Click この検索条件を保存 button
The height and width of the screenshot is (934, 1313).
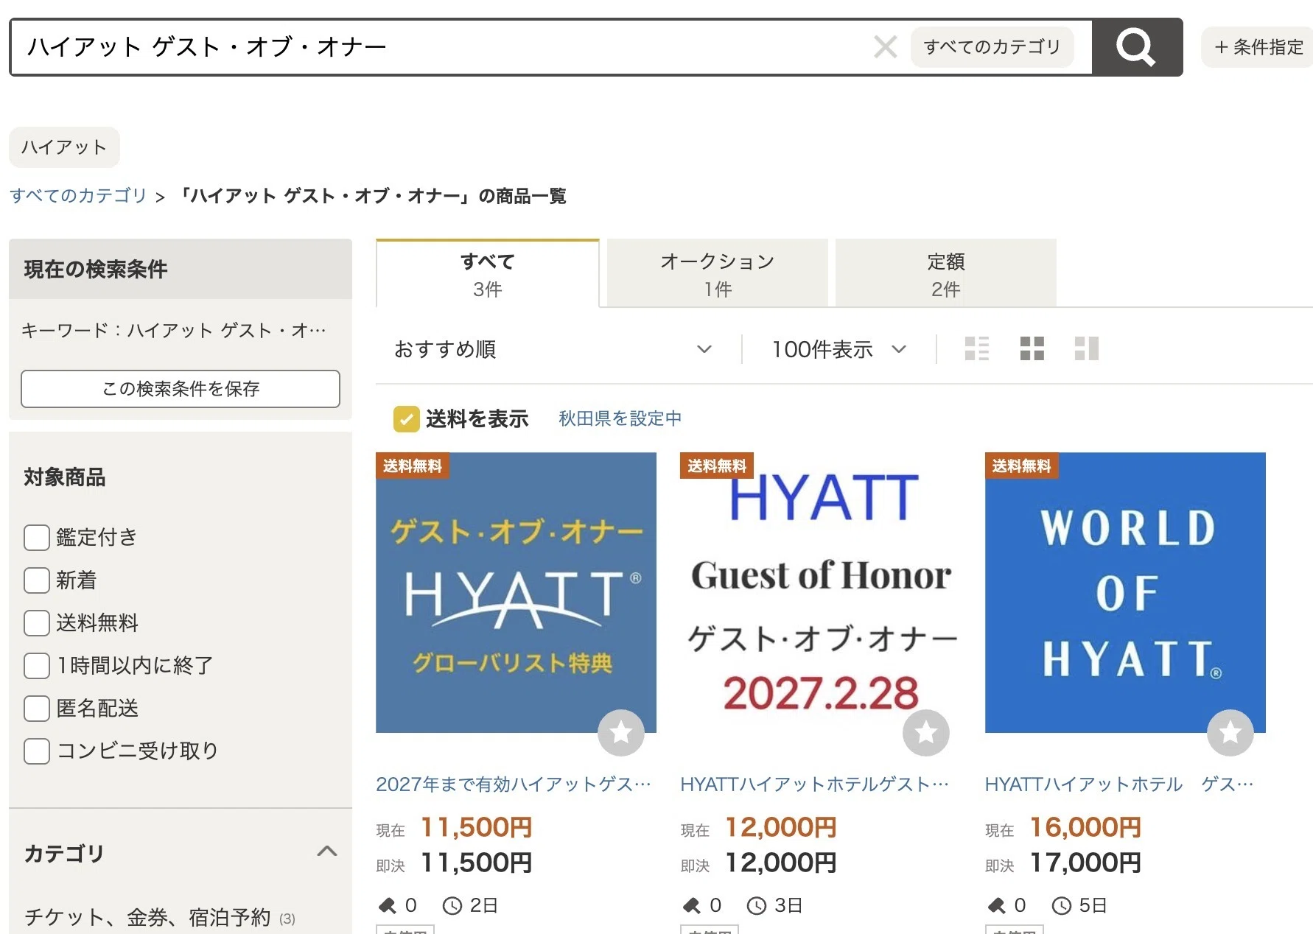click(x=181, y=388)
